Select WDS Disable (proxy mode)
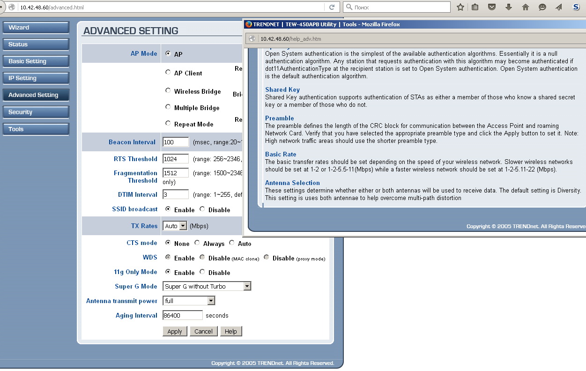 click(x=267, y=257)
